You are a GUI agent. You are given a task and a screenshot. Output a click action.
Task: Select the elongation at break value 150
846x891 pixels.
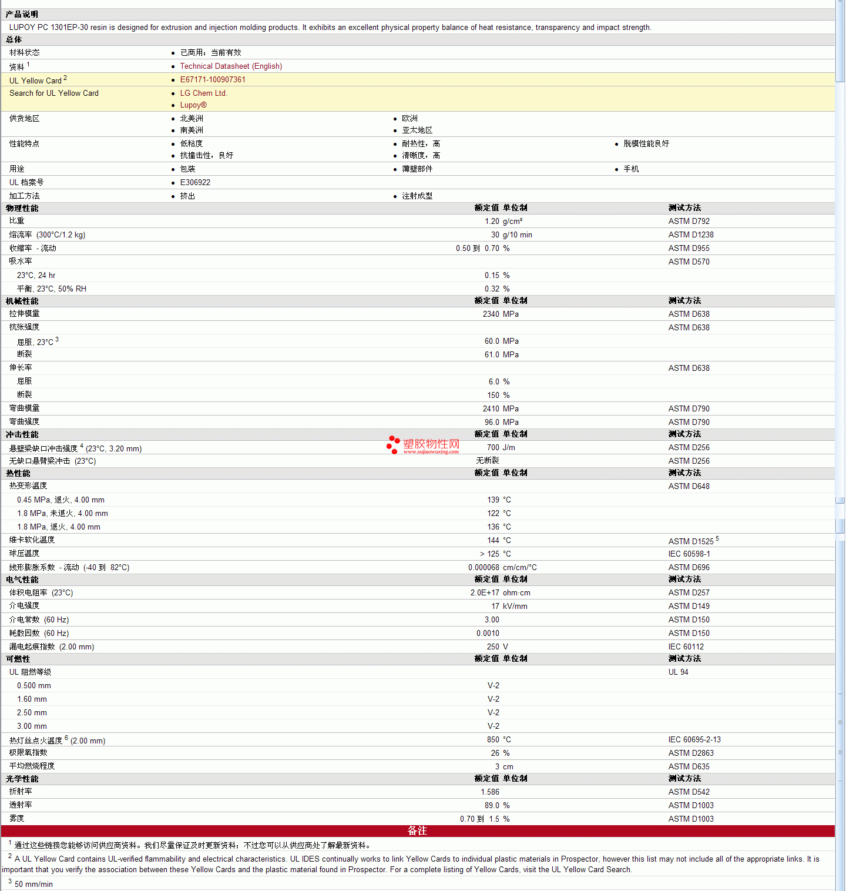tap(493, 396)
